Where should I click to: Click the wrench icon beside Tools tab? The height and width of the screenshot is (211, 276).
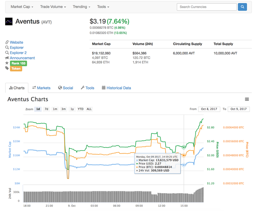coord(82,88)
